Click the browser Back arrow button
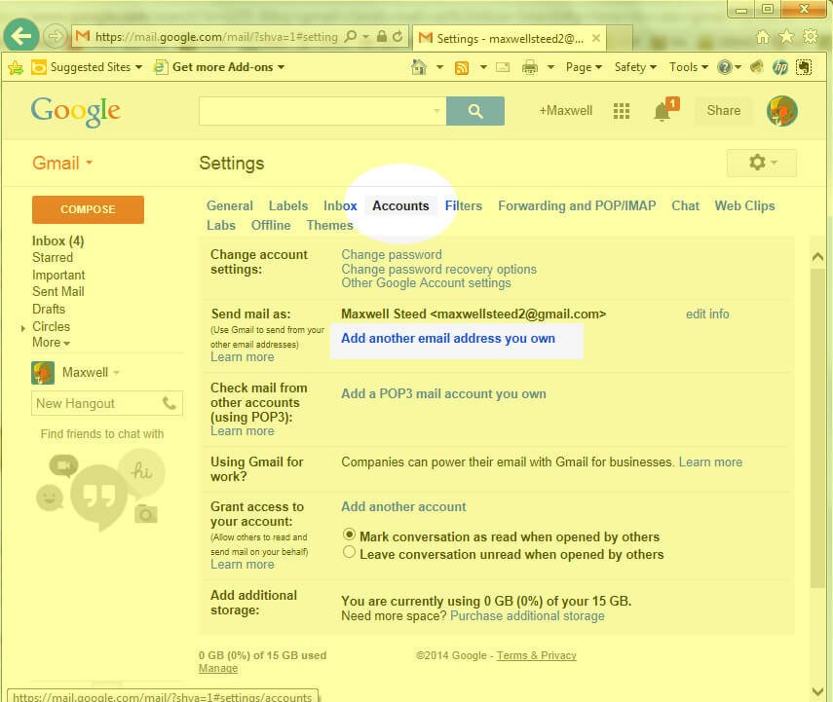This screenshot has width=833, height=702. (21, 36)
